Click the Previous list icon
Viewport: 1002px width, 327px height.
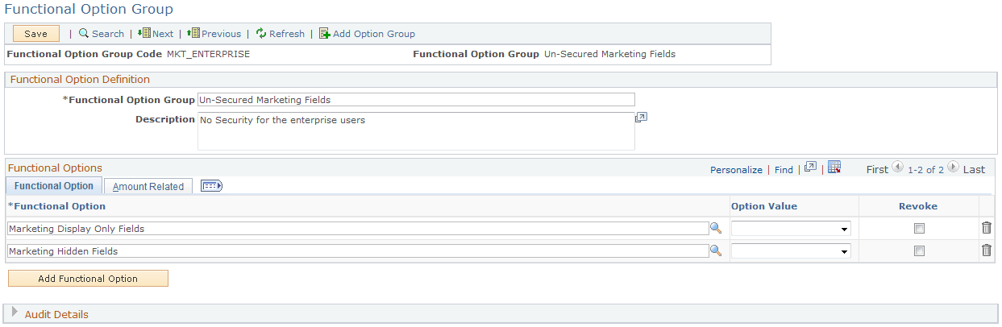pyautogui.click(x=193, y=34)
